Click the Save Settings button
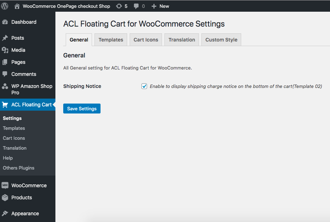Screen dimensions: 330x222 pos(82,109)
